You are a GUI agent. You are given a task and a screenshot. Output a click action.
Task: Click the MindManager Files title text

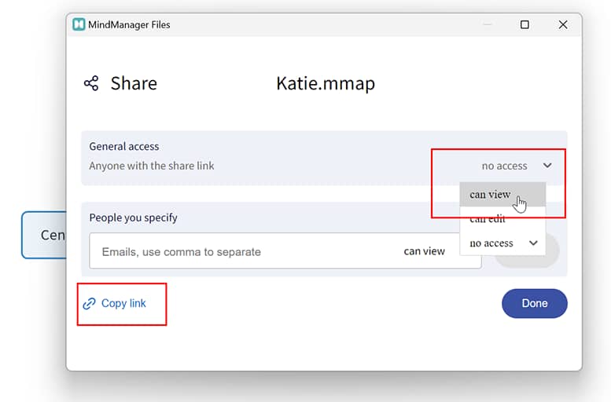pos(129,24)
